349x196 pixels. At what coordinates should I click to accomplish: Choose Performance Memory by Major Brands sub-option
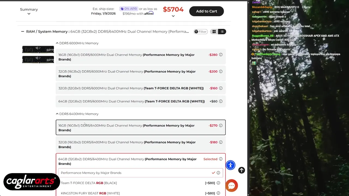141,173
